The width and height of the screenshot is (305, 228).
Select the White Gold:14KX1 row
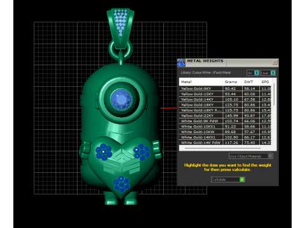[225, 137]
